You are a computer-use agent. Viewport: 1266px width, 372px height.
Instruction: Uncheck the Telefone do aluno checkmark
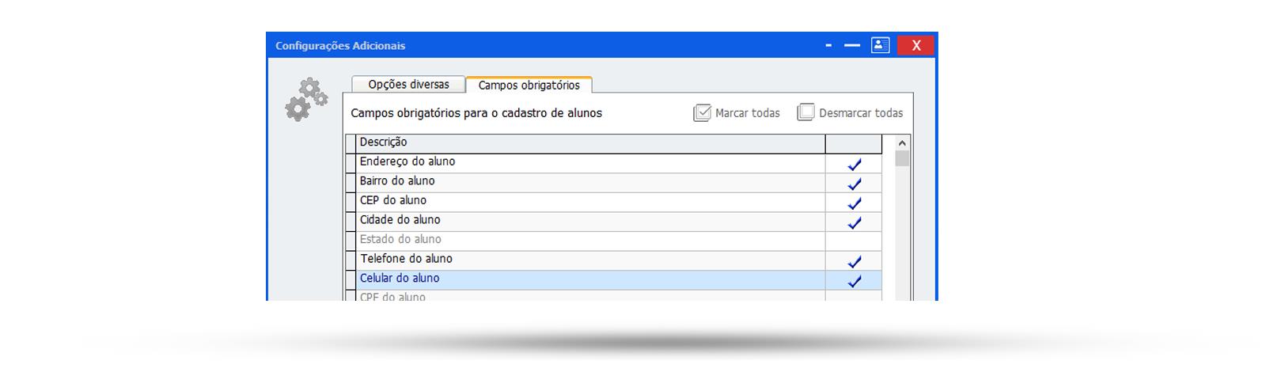click(854, 261)
